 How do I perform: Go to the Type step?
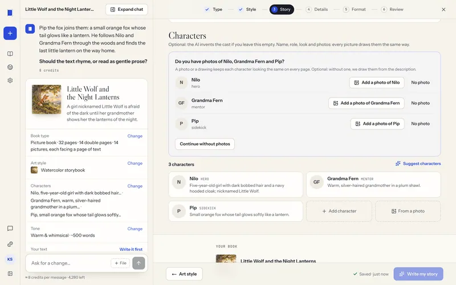pos(214,9)
